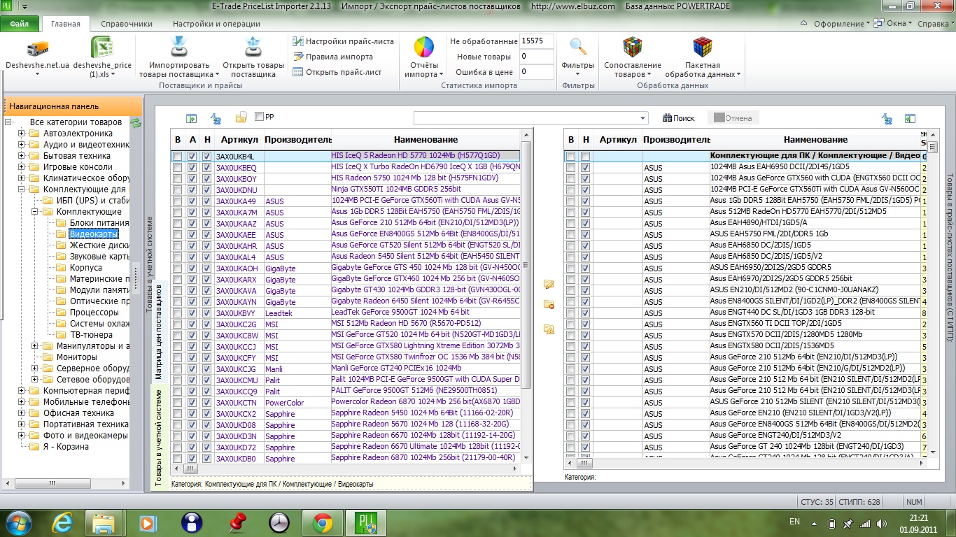Click the Фильтры magnifier icon
956x537 pixels.
click(x=577, y=48)
